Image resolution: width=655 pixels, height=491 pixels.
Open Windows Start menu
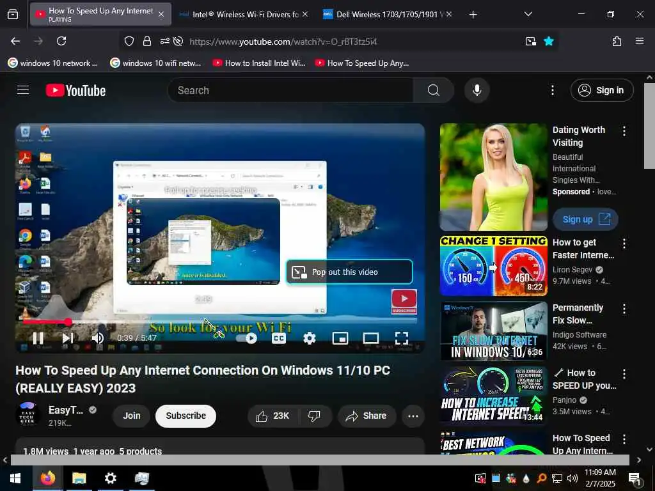(x=15, y=478)
